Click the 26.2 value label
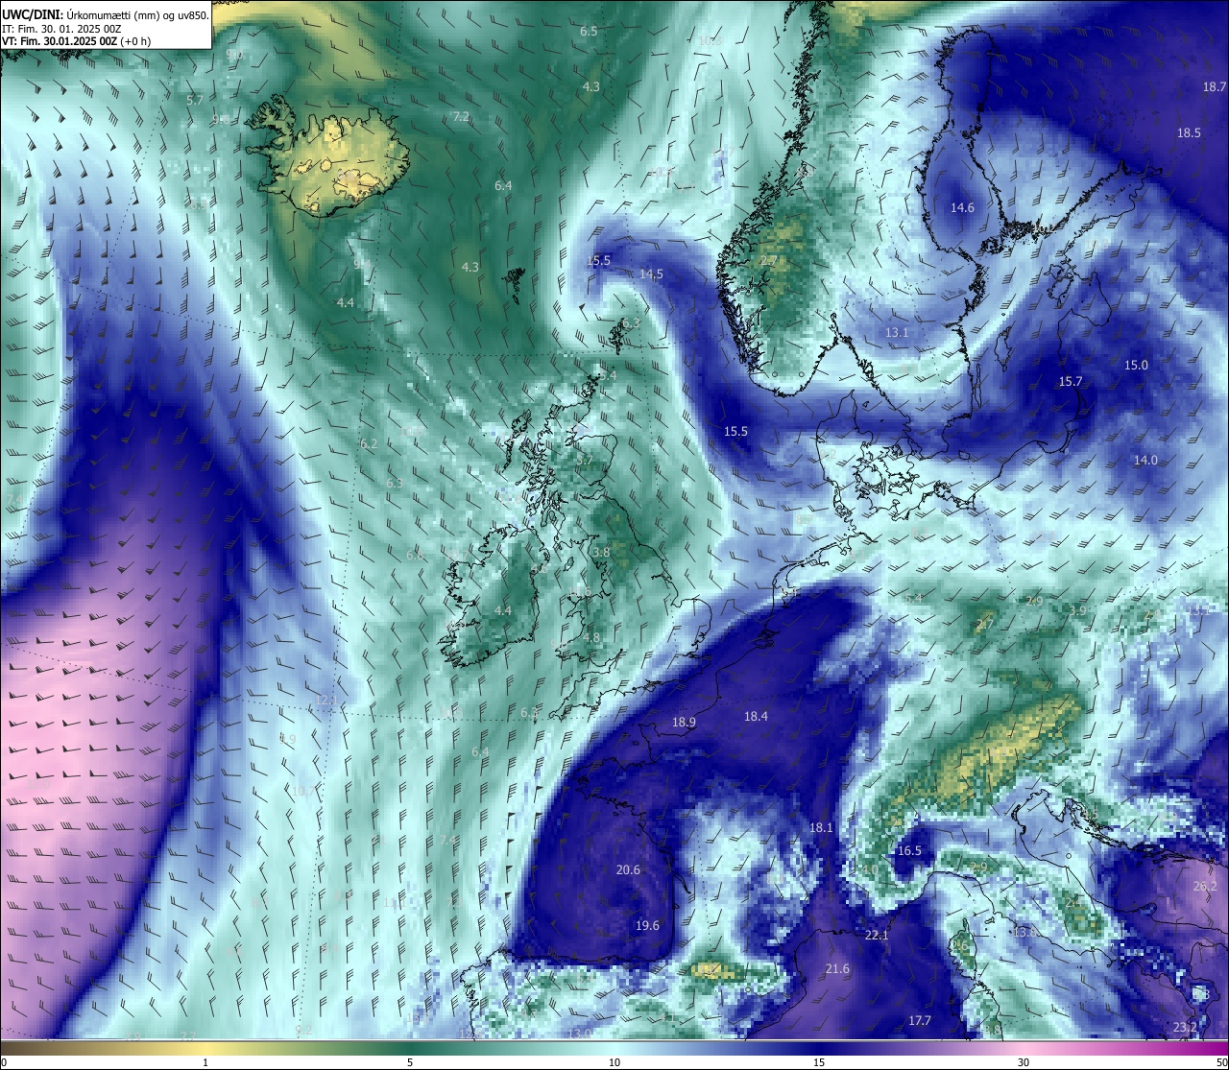The height and width of the screenshot is (1070, 1229). tap(1205, 886)
